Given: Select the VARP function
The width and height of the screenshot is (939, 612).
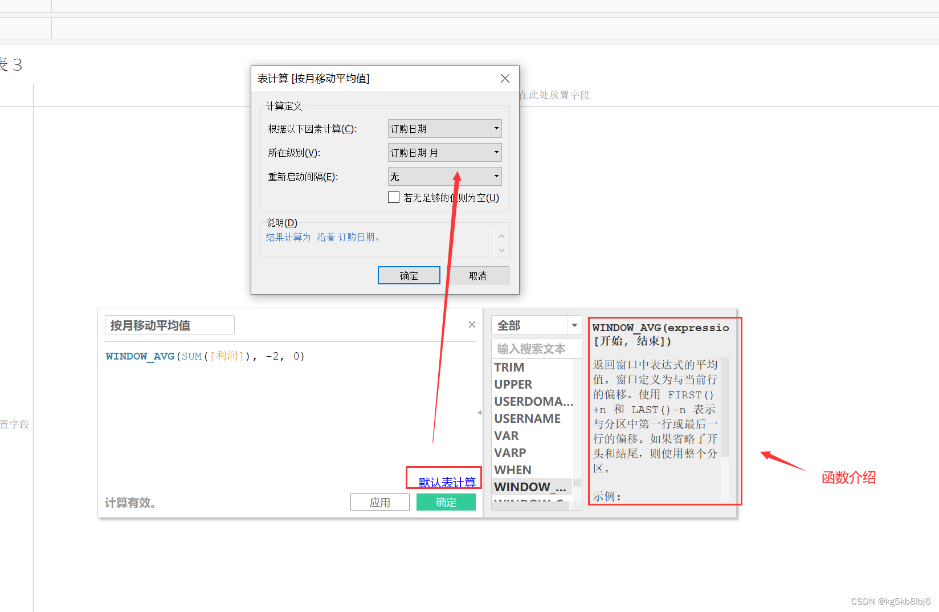Looking at the screenshot, I should (x=509, y=452).
